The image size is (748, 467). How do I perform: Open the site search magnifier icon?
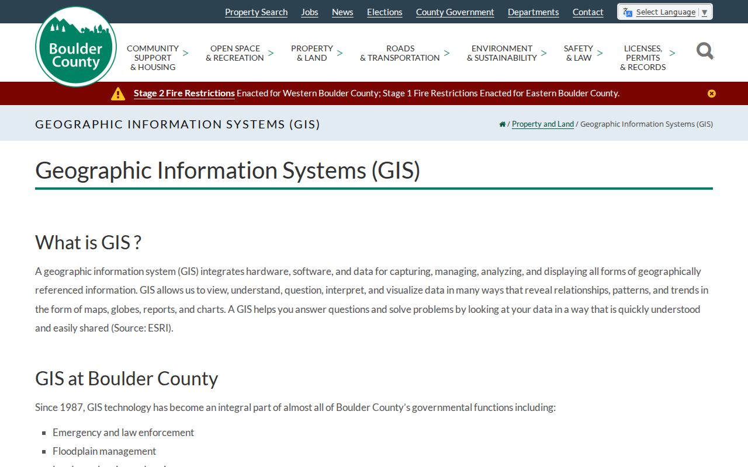[x=705, y=51]
